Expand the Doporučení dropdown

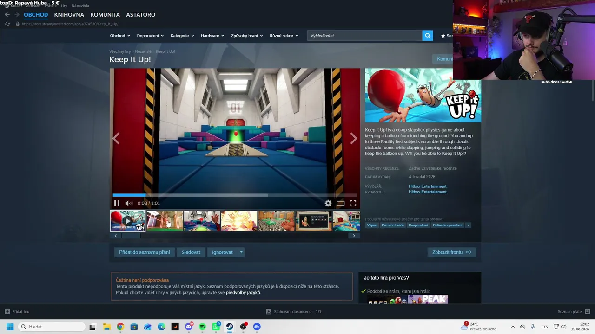[150, 36]
